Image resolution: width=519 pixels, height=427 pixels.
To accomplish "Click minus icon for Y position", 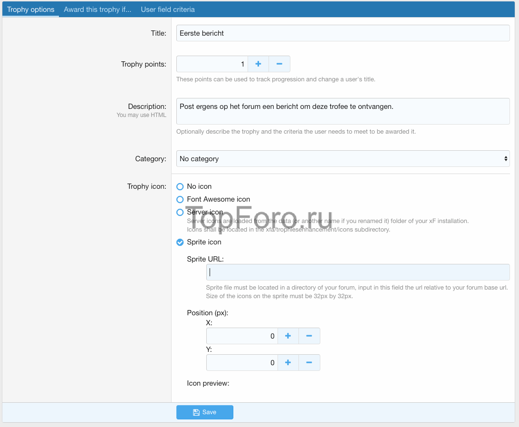I will 309,363.
